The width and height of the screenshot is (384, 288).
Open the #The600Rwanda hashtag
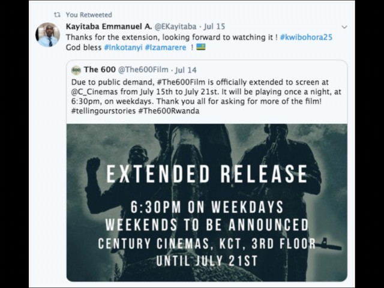[x=169, y=111]
